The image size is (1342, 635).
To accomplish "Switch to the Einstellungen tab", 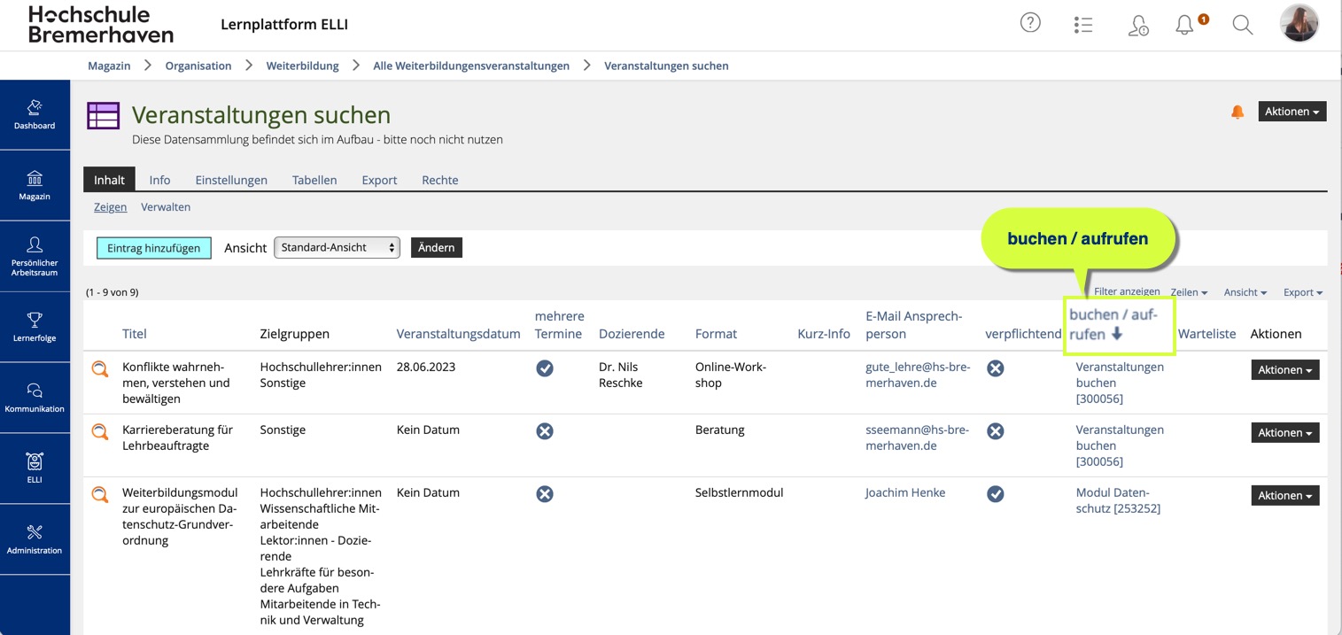I will tap(231, 180).
